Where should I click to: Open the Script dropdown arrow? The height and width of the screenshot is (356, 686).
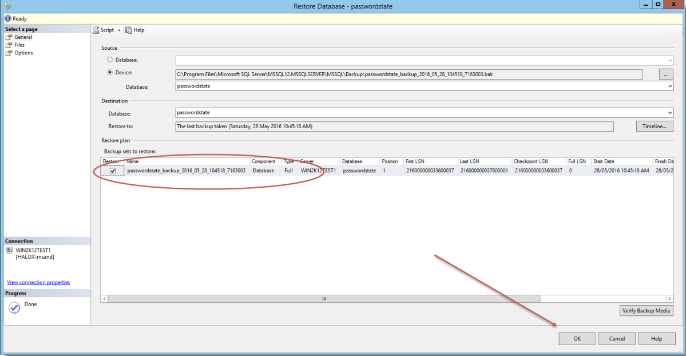(119, 30)
